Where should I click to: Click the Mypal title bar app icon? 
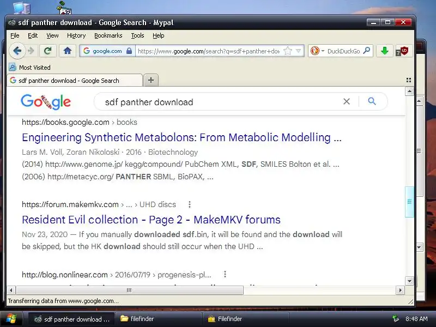(x=11, y=22)
